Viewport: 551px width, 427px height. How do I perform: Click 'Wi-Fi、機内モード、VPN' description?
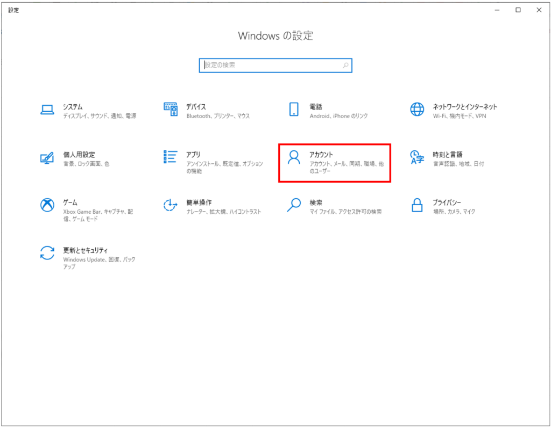tap(460, 116)
